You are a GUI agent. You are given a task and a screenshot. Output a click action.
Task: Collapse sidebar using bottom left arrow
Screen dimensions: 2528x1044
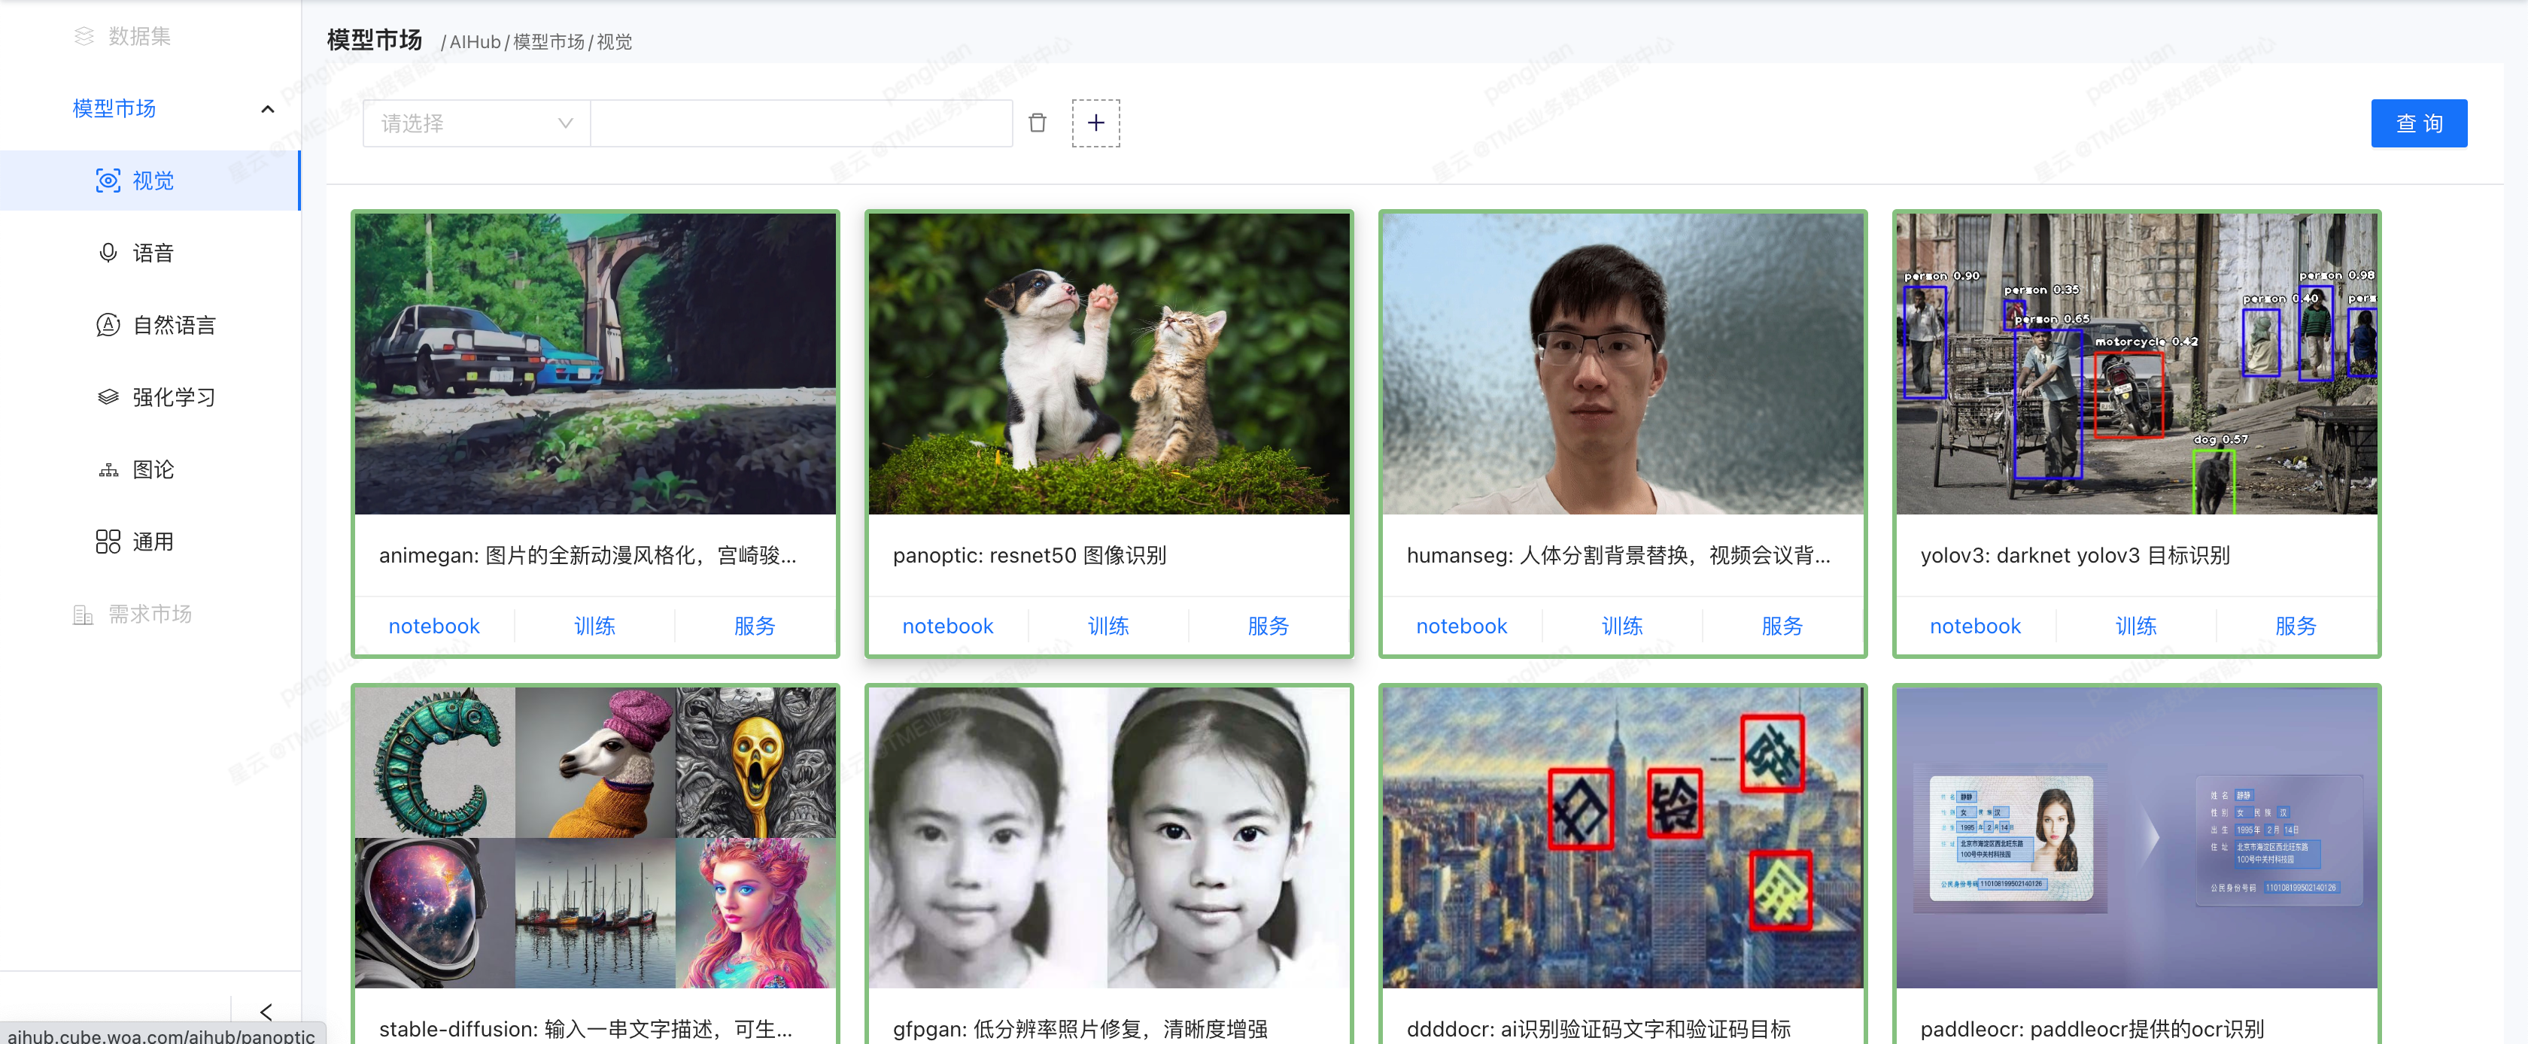[x=266, y=1011]
